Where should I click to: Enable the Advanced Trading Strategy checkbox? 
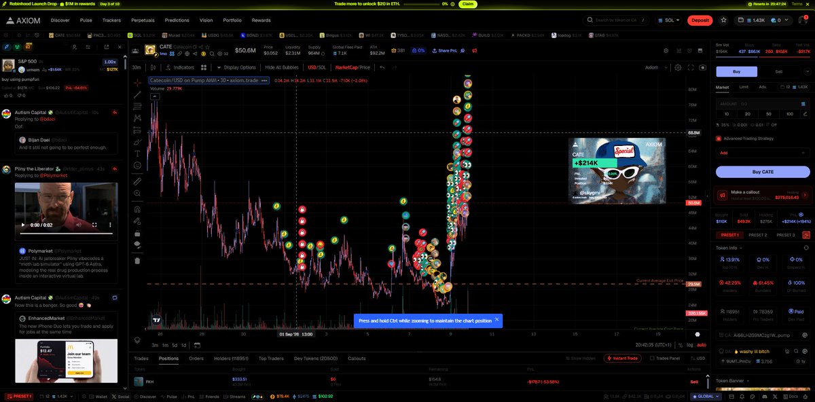(719, 139)
